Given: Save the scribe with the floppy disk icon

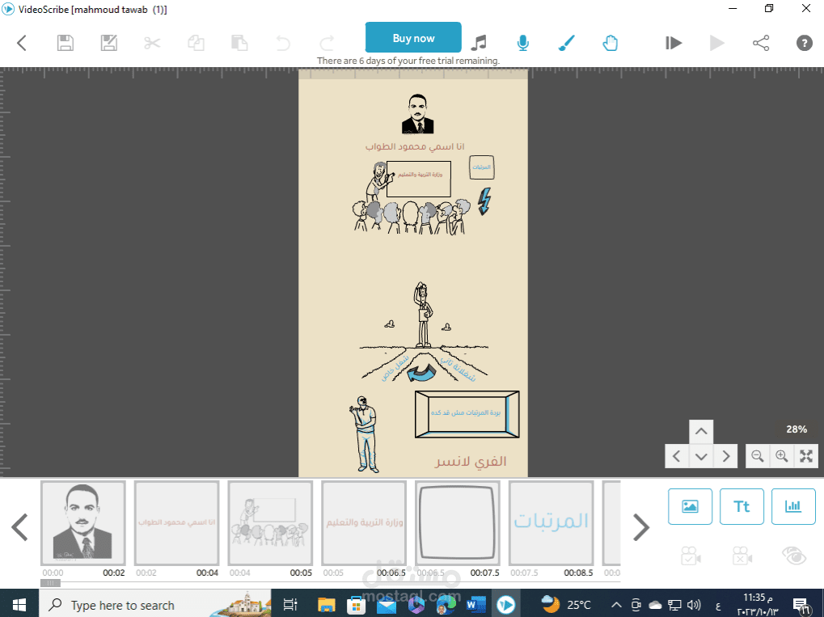Looking at the screenshot, I should point(65,43).
